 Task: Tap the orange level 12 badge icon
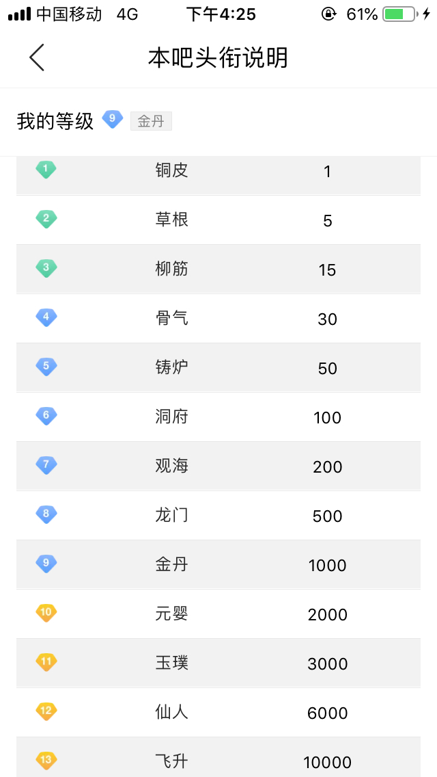coord(46,711)
